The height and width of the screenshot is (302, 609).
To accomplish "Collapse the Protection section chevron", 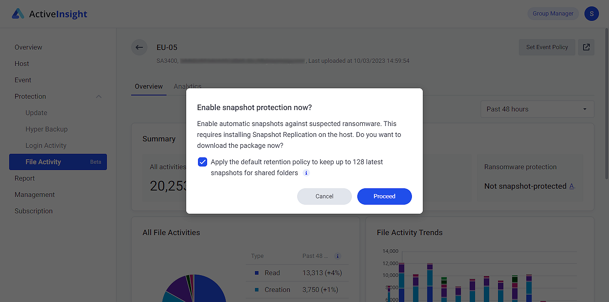I will [99, 96].
